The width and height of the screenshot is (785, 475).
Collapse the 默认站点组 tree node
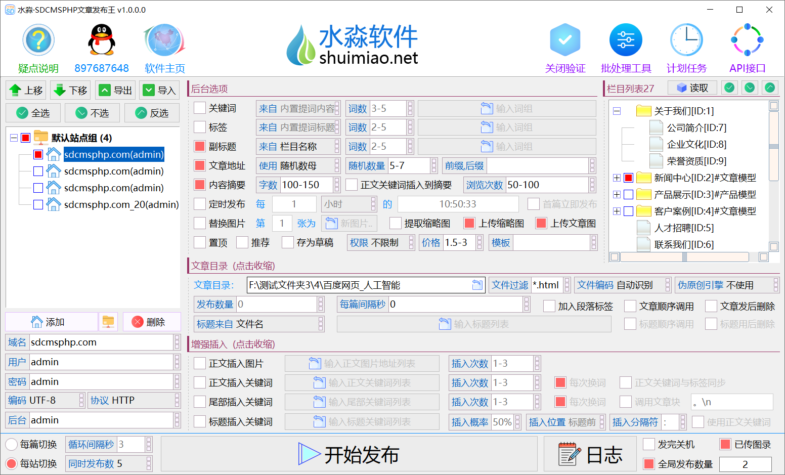[x=14, y=138]
